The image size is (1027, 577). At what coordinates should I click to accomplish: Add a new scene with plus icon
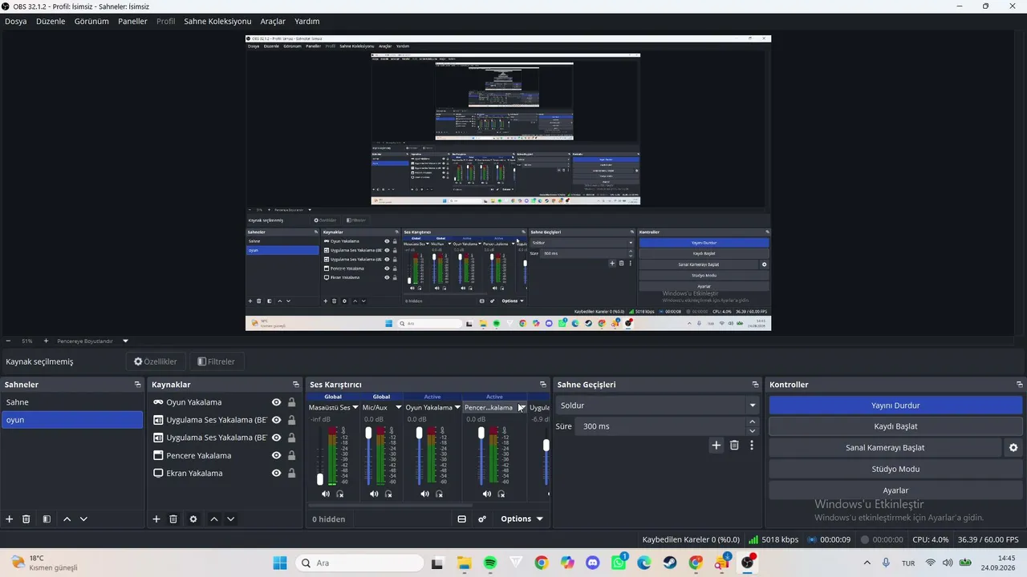10,519
